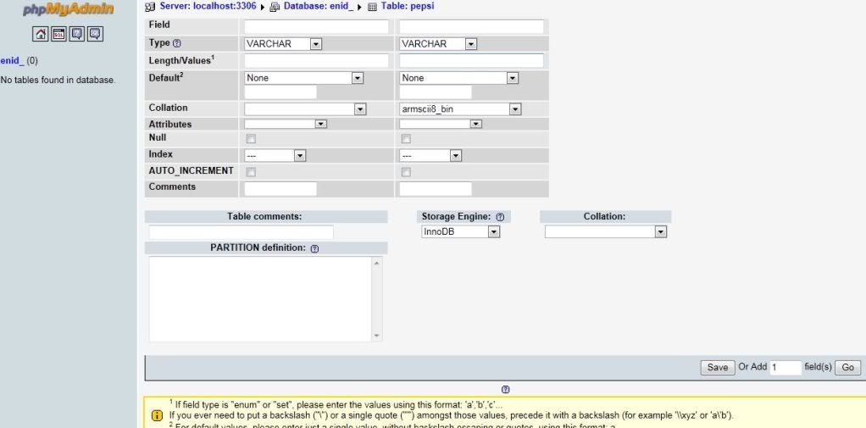Click the Table comments input field

pos(241,231)
